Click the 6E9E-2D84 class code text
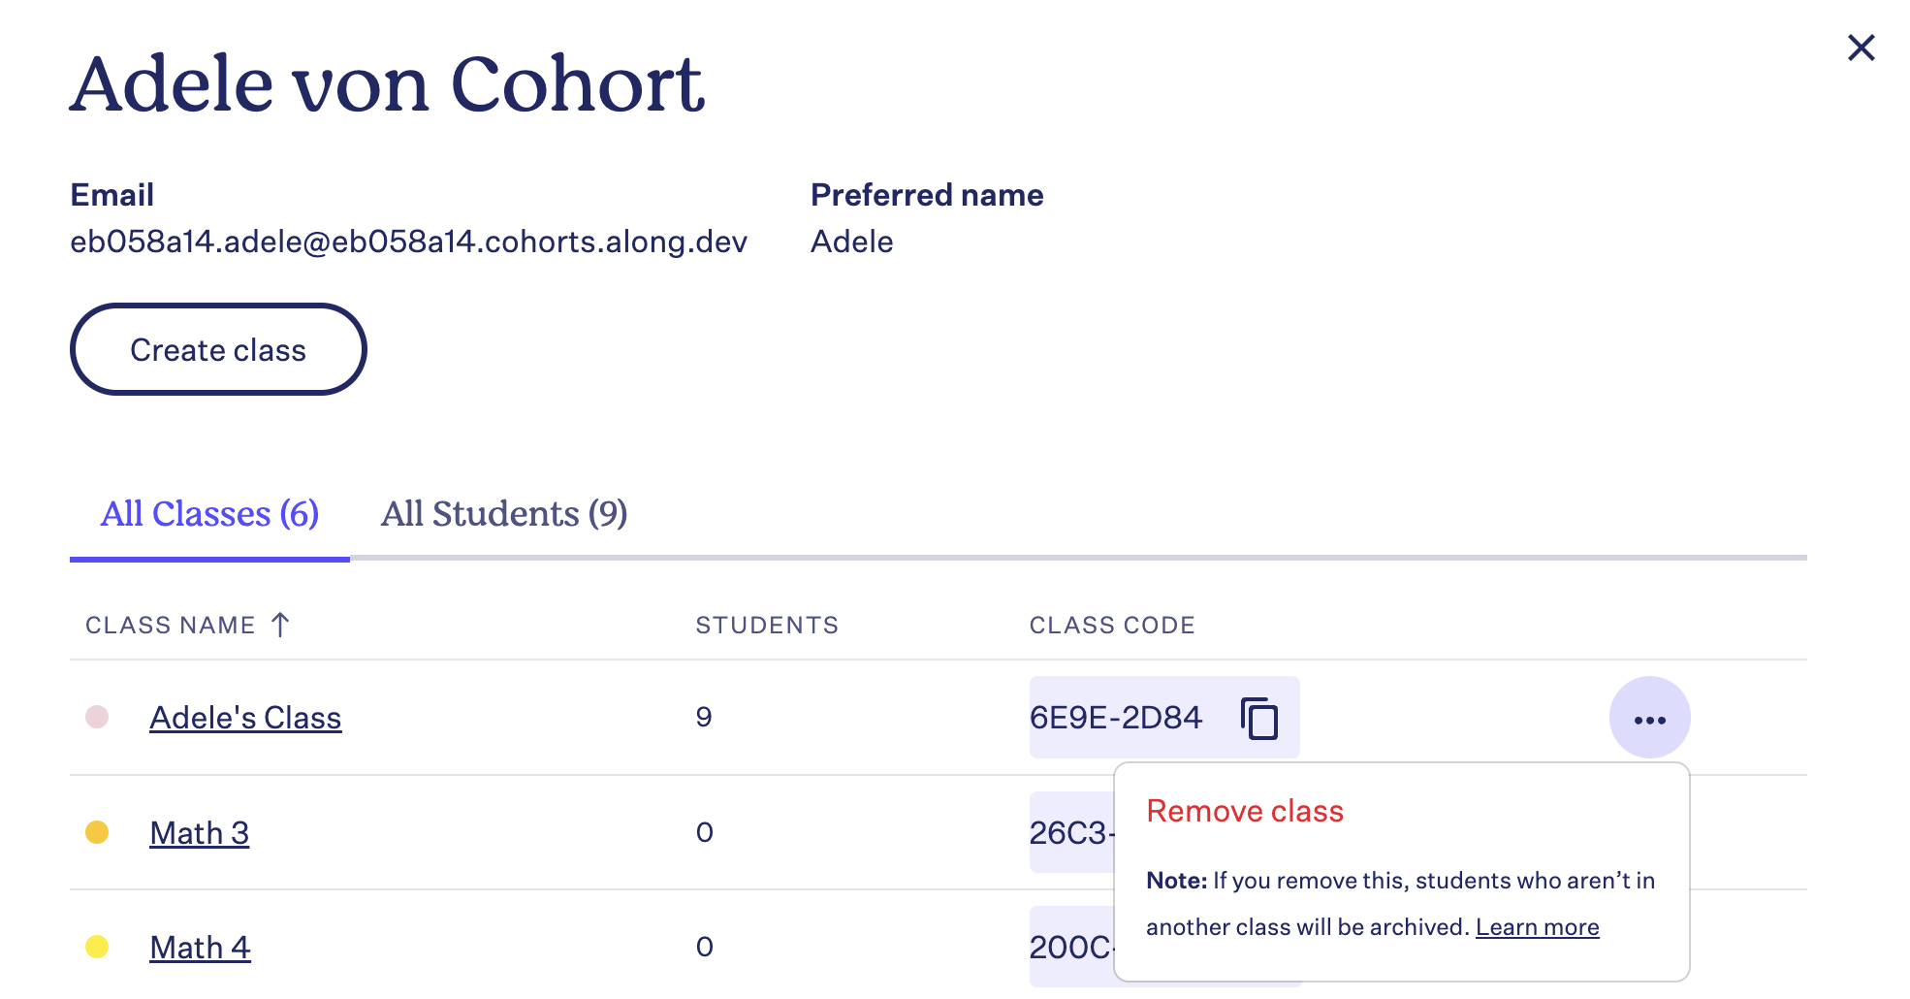 [x=1115, y=718]
